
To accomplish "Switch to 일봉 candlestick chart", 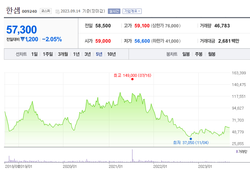I will [x=186, y=54].
